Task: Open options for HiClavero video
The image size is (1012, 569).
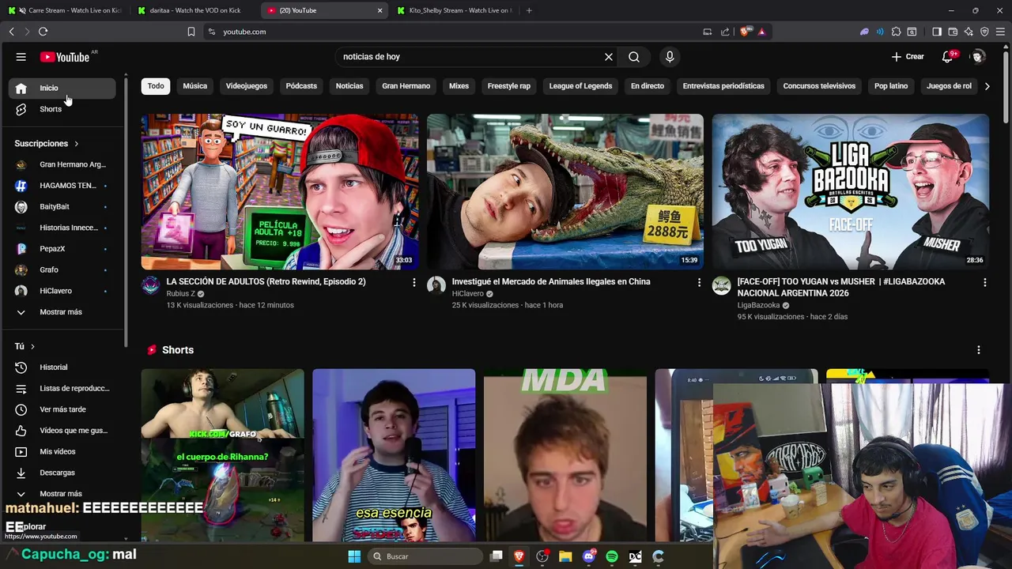Action: point(699,282)
